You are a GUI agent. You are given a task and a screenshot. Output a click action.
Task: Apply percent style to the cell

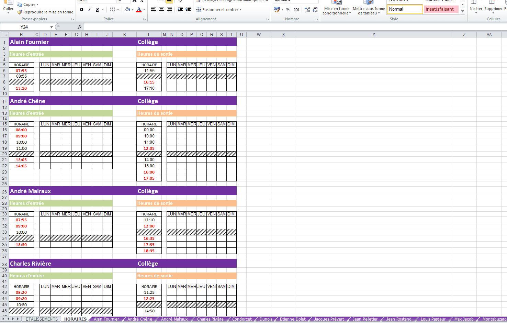[288, 10]
